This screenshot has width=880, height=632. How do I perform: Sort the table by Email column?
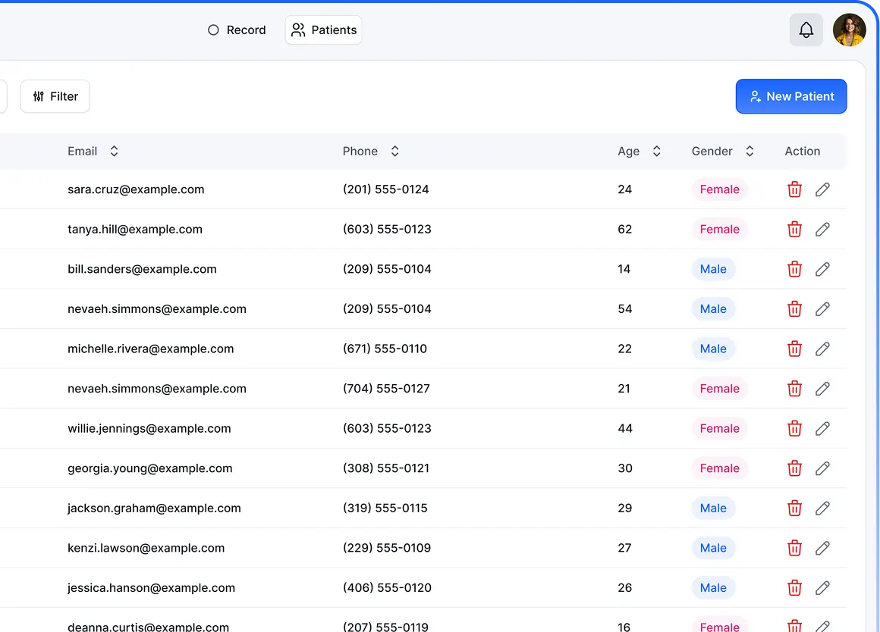pos(114,152)
